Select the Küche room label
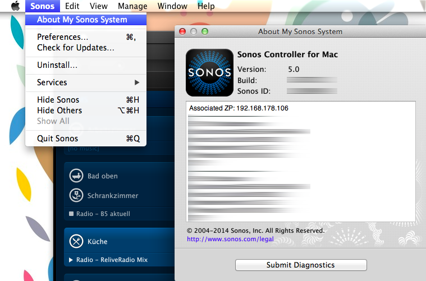Image resolution: width=426 pixels, height=281 pixels. coord(97,242)
